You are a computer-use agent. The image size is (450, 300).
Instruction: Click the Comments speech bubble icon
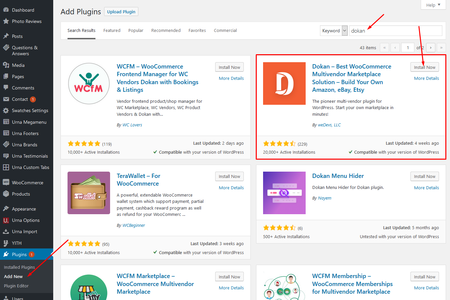pyautogui.click(x=6, y=88)
